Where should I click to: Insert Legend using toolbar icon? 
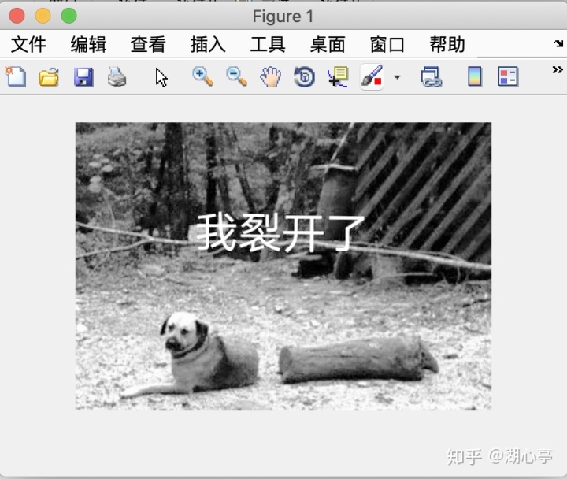pos(508,76)
